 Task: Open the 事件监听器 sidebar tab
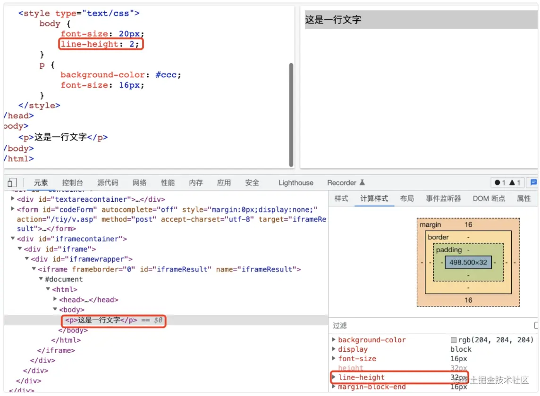click(443, 198)
